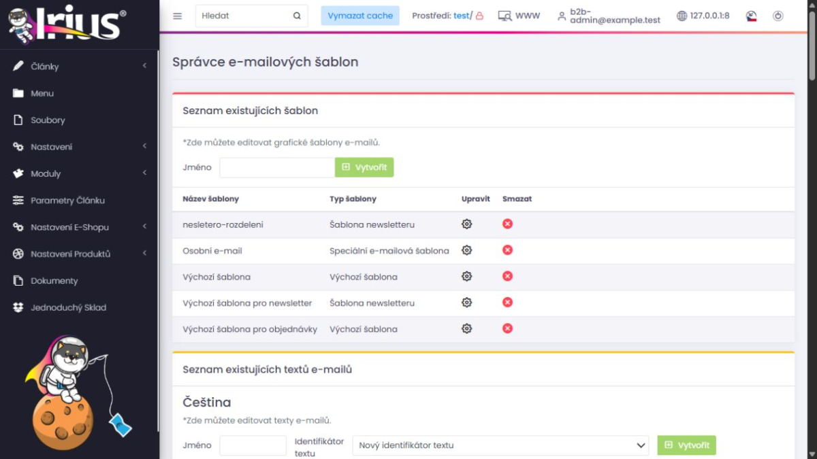Click the WWW monitor icon
The height and width of the screenshot is (459, 817).
pyautogui.click(x=504, y=16)
